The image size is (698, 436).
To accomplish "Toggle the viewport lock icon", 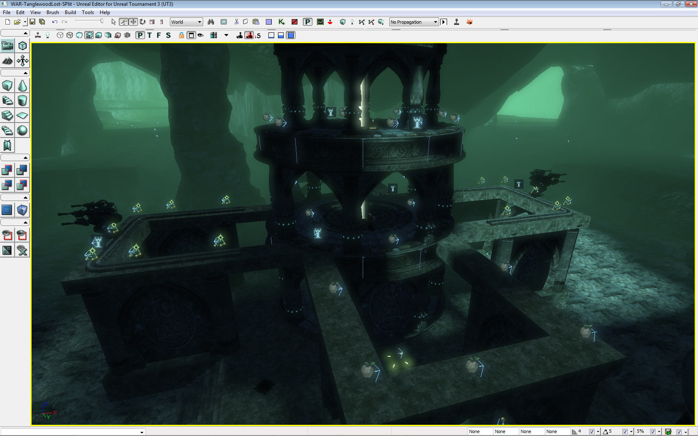I will click(x=182, y=35).
